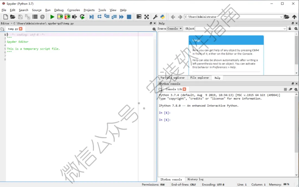Step into function debug icon
The image size is (299, 187).
[x=107, y=17]
